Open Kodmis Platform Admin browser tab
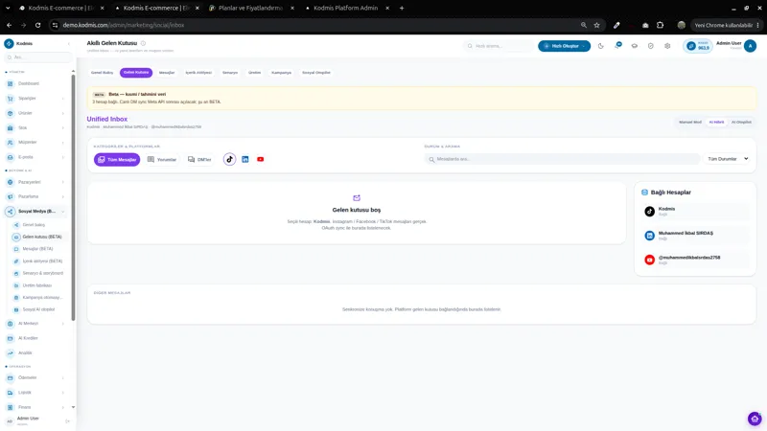 point(347,8)
